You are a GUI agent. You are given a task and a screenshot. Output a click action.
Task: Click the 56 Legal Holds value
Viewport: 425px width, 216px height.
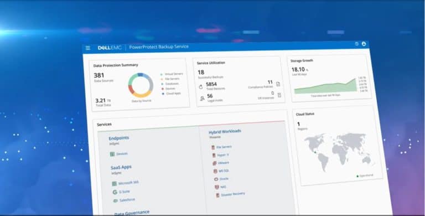[210, 96]
